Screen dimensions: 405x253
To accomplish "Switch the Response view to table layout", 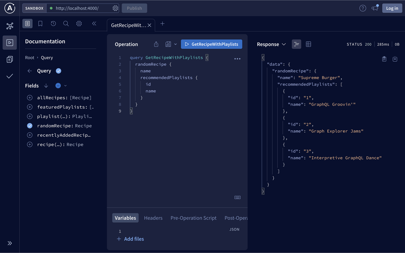I will (308, 44).
